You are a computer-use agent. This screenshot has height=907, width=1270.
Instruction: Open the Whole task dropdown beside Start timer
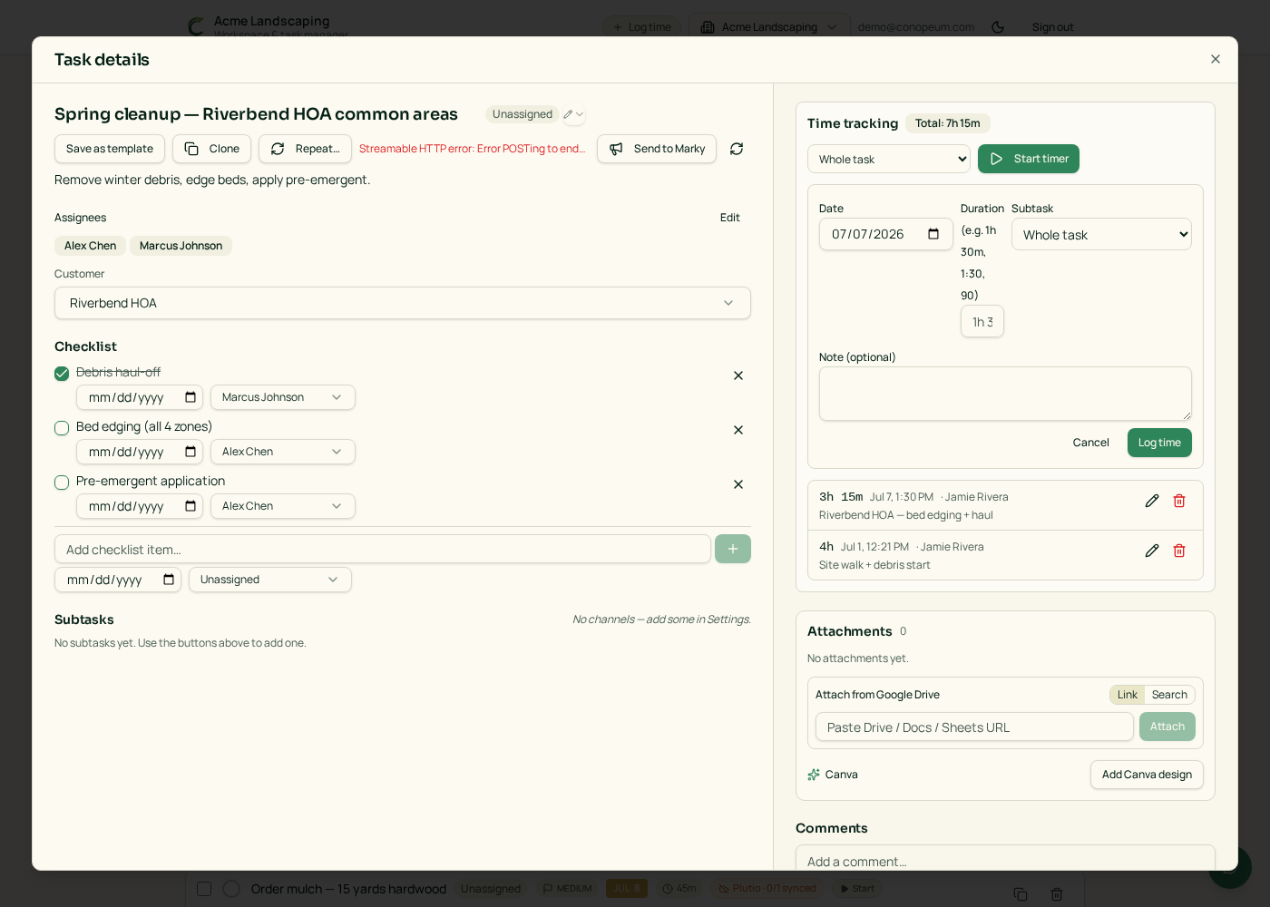coord(889,159)
